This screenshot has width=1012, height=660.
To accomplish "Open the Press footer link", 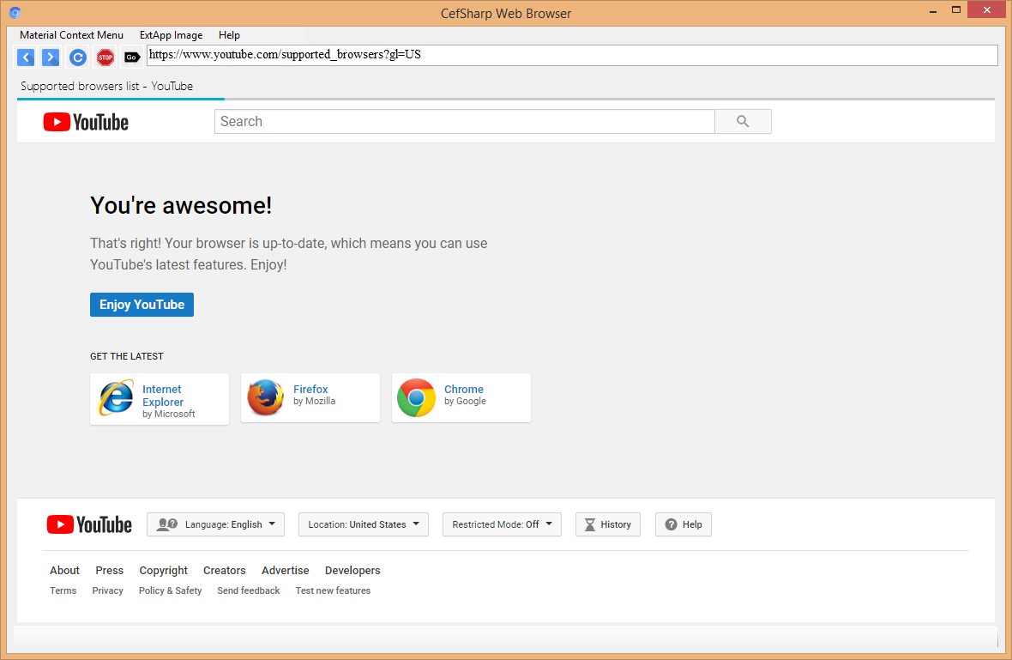I will (109, 570).
